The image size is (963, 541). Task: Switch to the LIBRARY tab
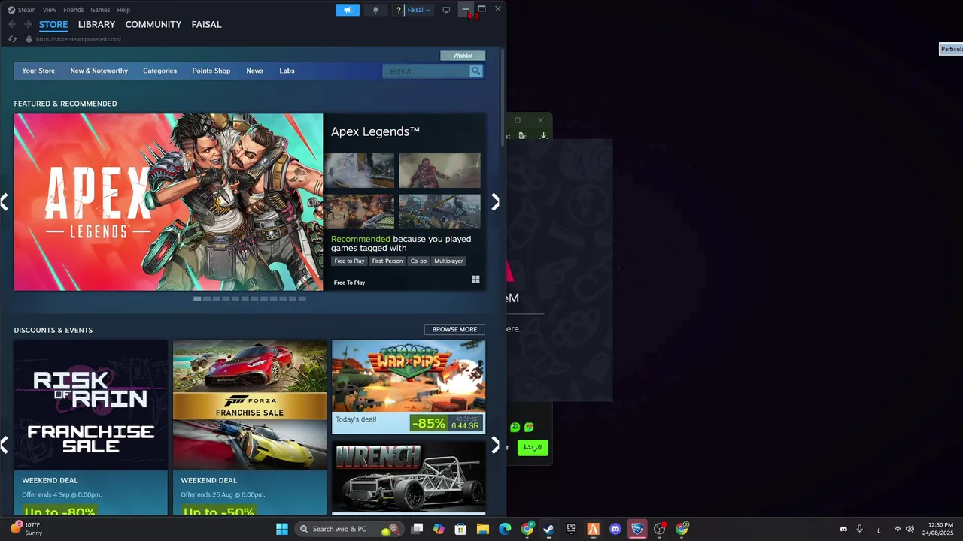click(96, 24)
